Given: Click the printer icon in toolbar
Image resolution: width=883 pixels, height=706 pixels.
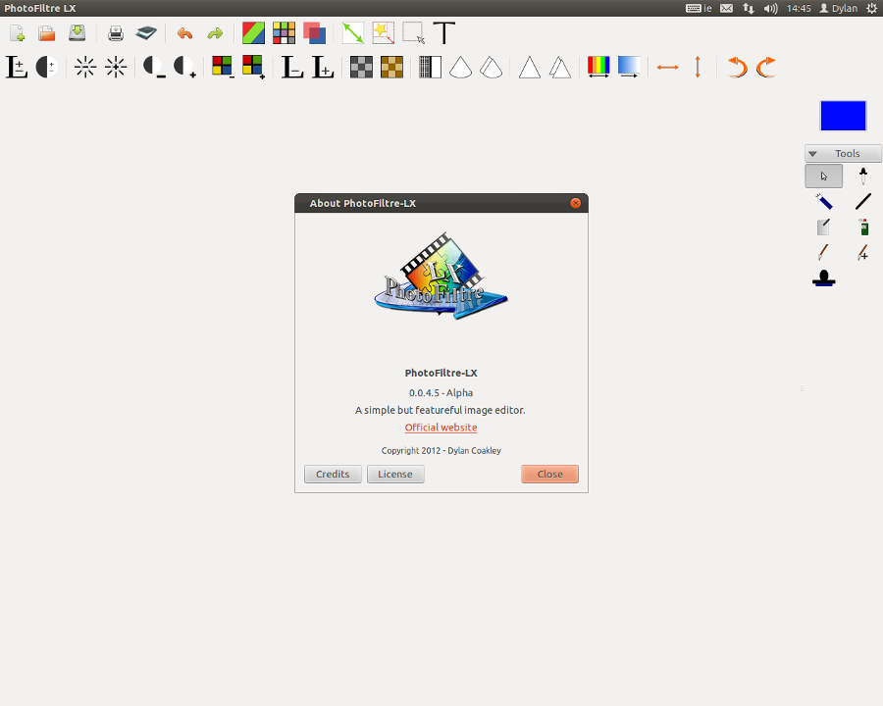Looking at the screenshot, I should click(x=116, y=33).
